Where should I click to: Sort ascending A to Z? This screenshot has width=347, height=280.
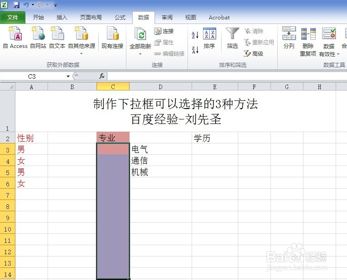tap(195, 35)
